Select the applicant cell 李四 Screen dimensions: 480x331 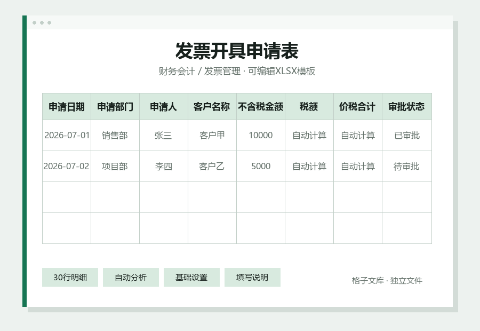[x=164, y=167]
